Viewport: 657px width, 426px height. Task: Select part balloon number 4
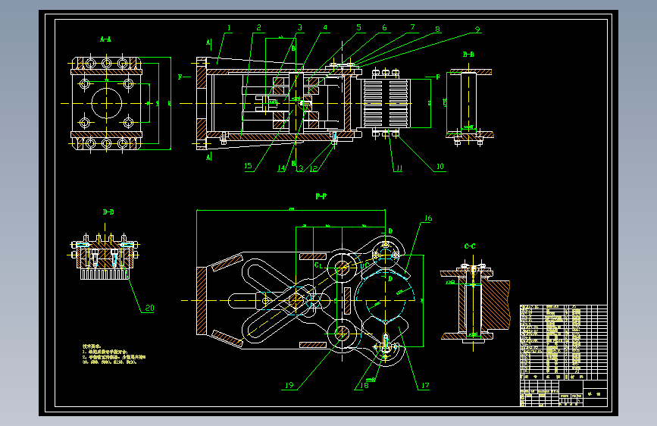pos(325,28)
